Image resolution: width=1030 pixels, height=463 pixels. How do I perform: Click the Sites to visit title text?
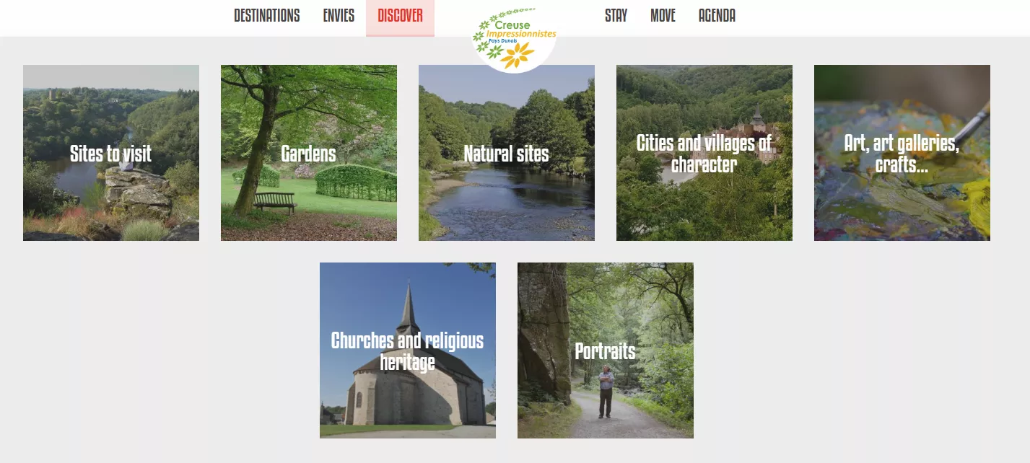coord(111,154)
